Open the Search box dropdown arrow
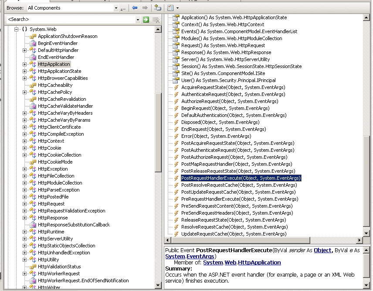The height and width of the screenshot is (291, 373). coord(138,20)
